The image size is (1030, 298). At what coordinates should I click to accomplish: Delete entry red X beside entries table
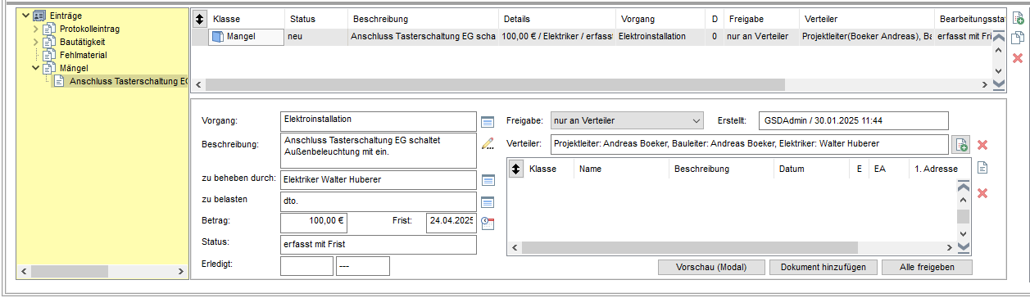pyautogui.click(x=1018, y=58)
